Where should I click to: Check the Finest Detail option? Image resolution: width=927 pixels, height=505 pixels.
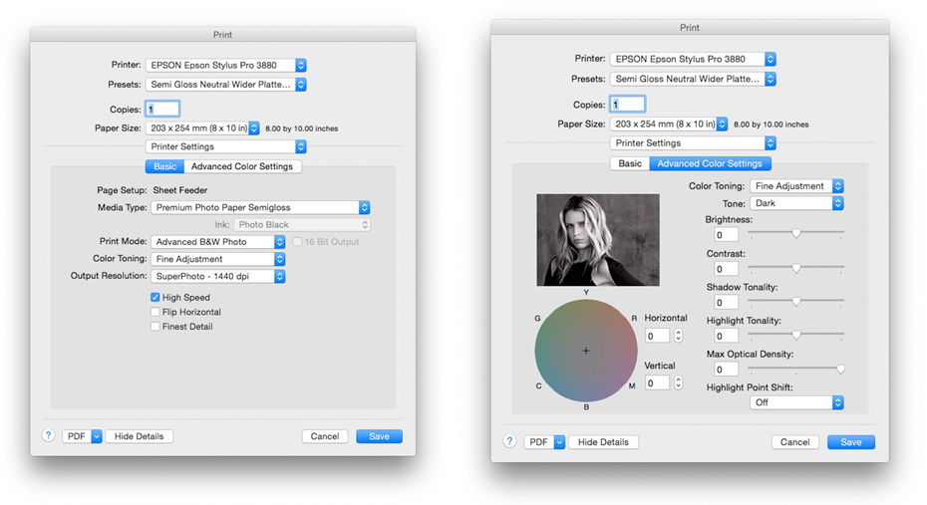(155, 327)
